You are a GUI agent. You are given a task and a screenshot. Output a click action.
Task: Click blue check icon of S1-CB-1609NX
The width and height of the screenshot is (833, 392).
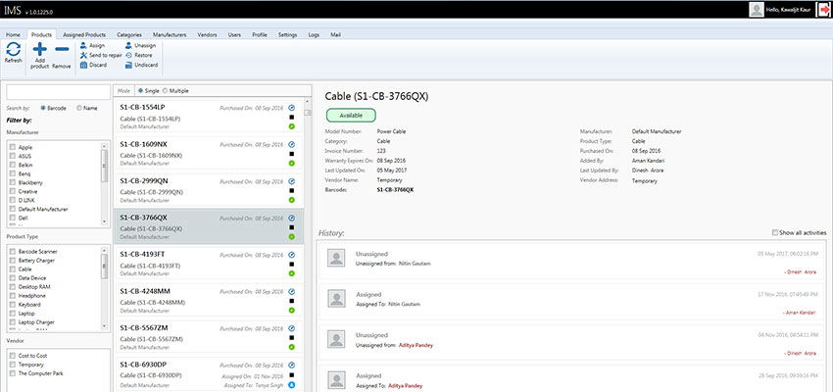(x=292, y=144)
